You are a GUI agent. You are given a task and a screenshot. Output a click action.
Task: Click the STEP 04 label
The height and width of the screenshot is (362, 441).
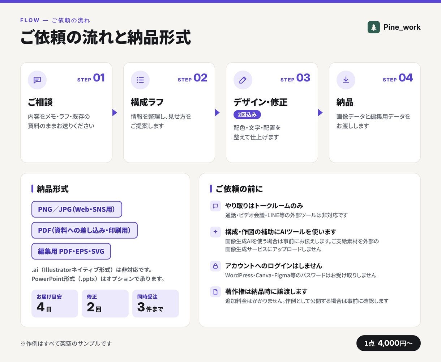pyautogui.click(x=398, y=78)
